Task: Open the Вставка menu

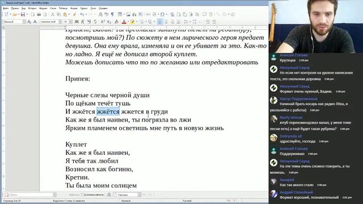Action: tap(32, 8)
